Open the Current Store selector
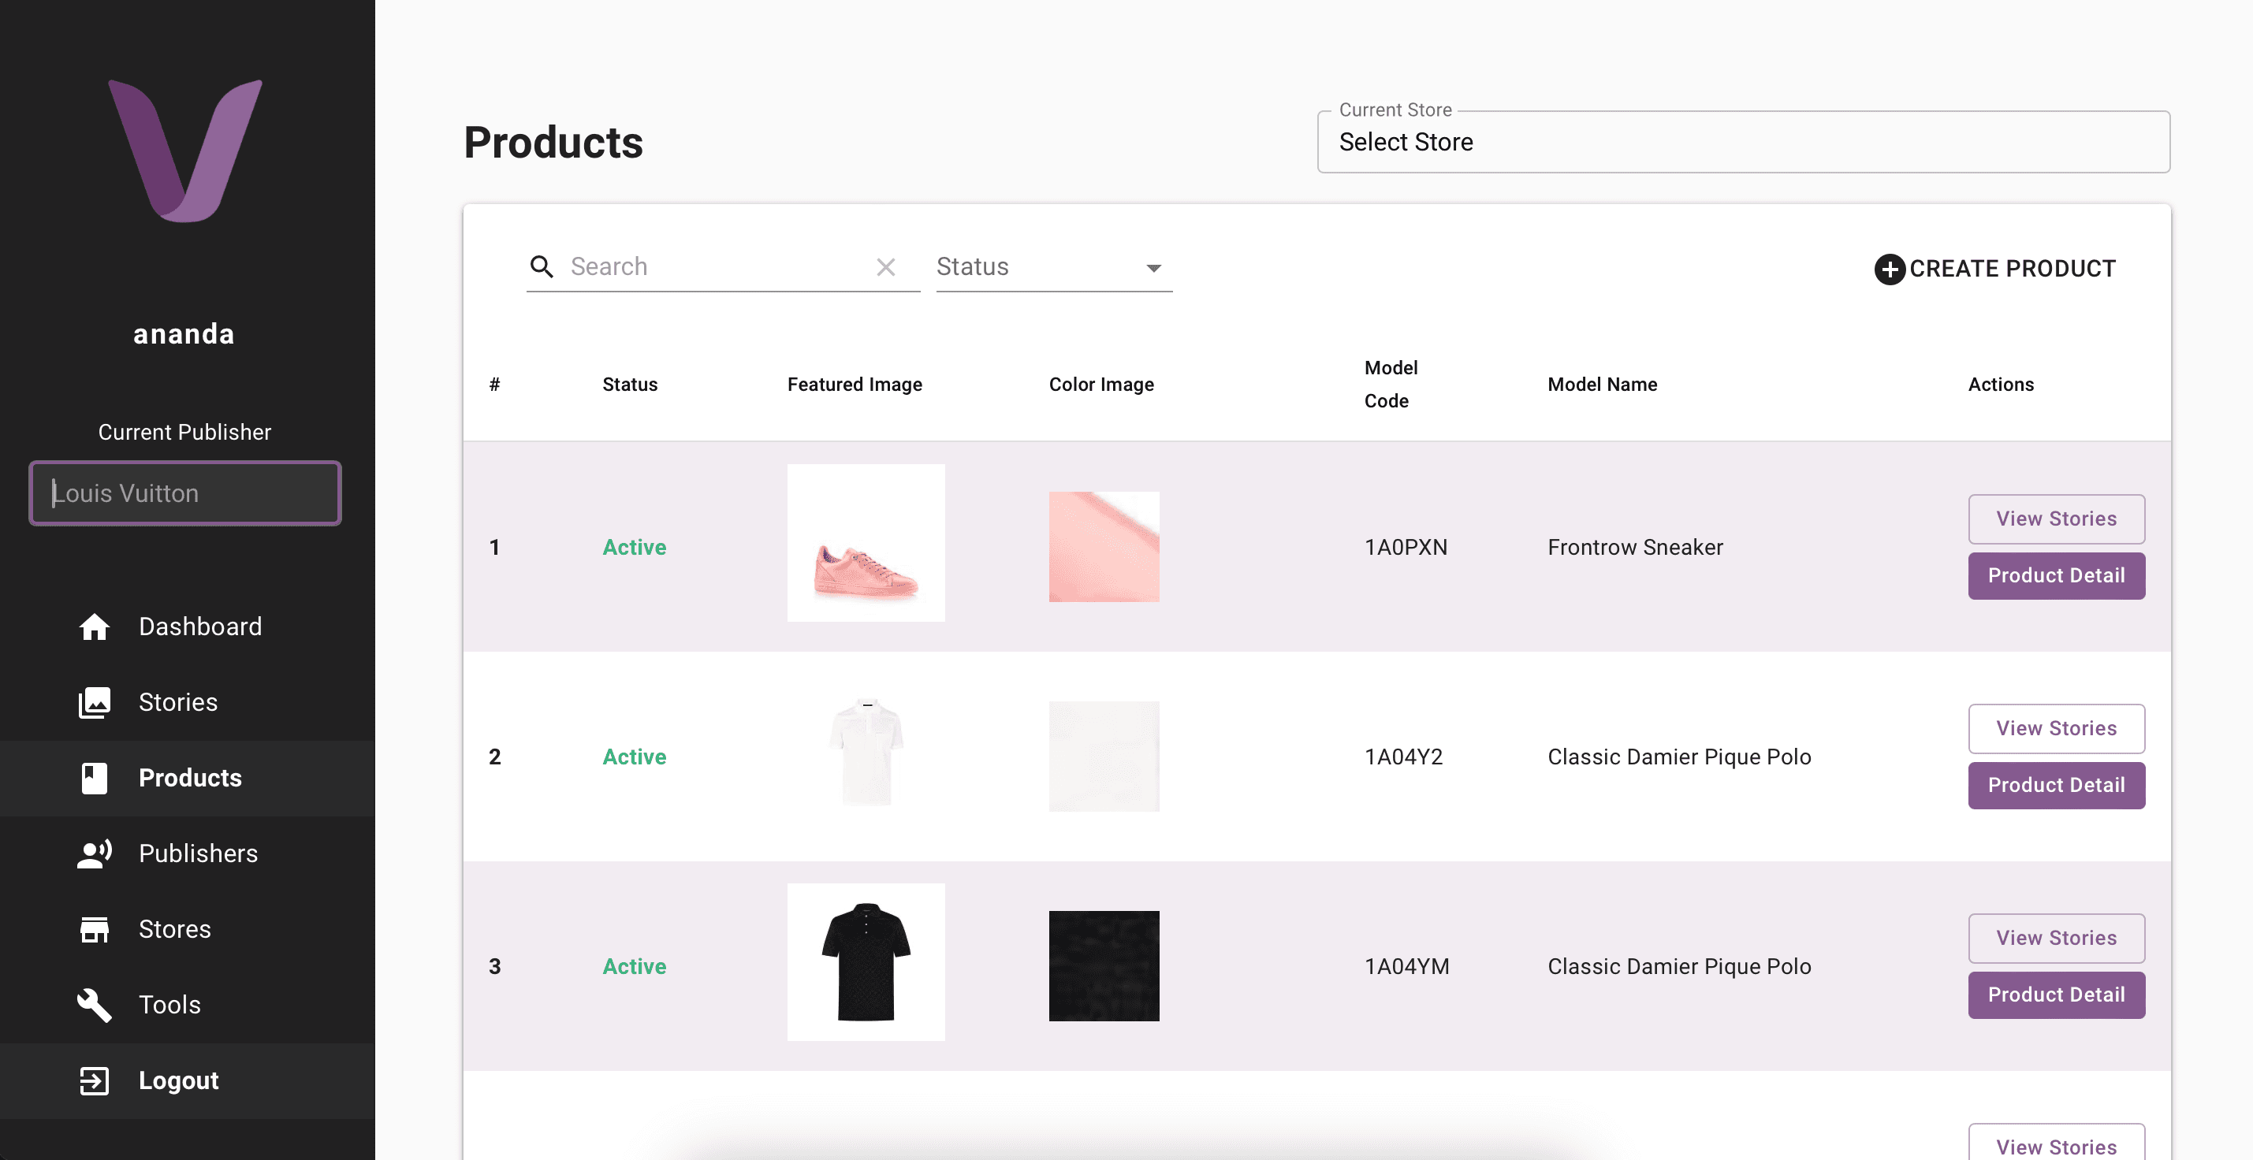The image size is (2253, 1160). 1742,143
